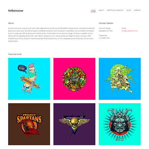Expand the Portfolio Layouts dropdown
Image resolution: width=149 pixels, height=149 pixels.
pyautogui.click(x=115, y=10)
